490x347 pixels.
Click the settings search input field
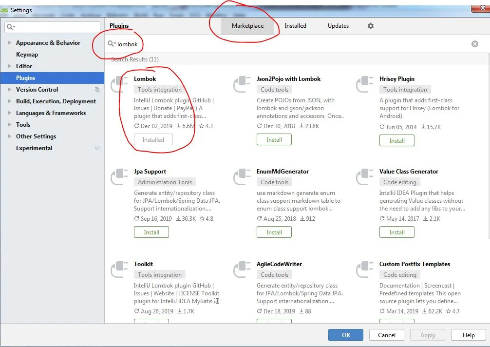coord(53,27)
